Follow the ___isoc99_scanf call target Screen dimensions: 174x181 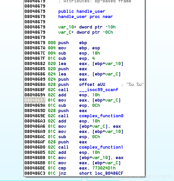(99, 90)
